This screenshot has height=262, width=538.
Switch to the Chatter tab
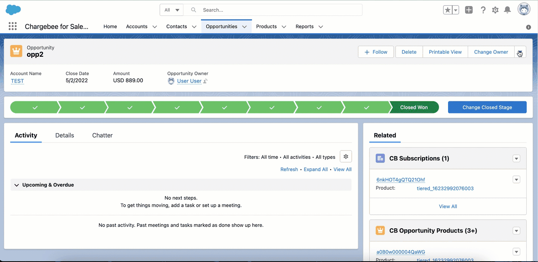[102, 135]
